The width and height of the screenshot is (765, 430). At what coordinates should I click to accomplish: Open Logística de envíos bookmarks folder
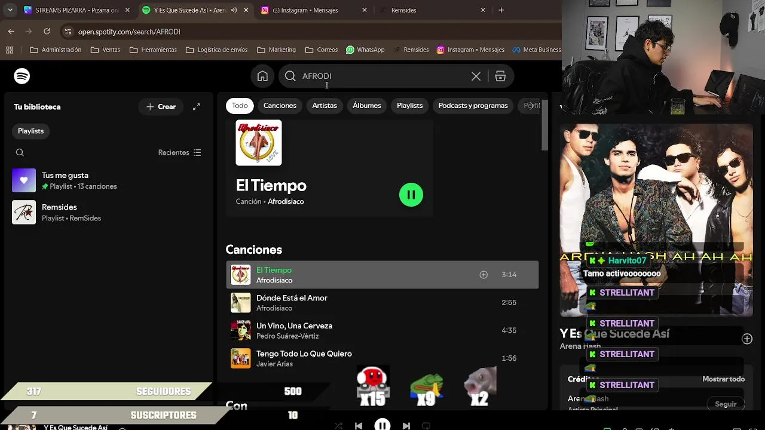(216, 50)
